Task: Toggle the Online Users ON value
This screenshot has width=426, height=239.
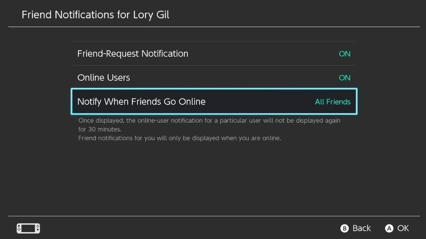Action: pyautogui.click(x=344, y=78)
